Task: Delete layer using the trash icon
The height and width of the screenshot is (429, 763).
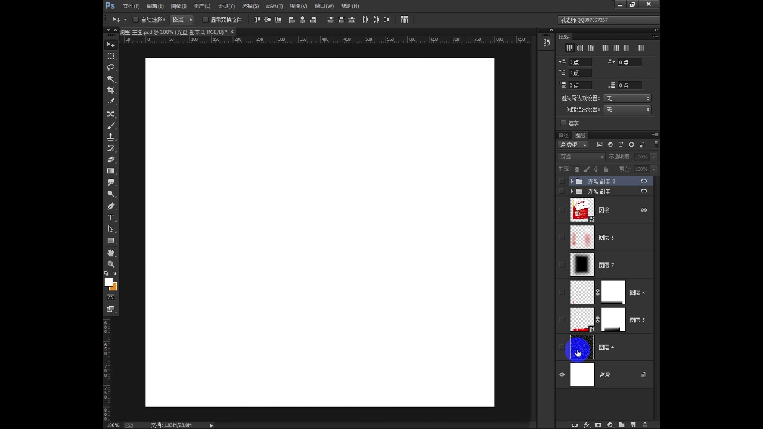Action: (646, 425)
